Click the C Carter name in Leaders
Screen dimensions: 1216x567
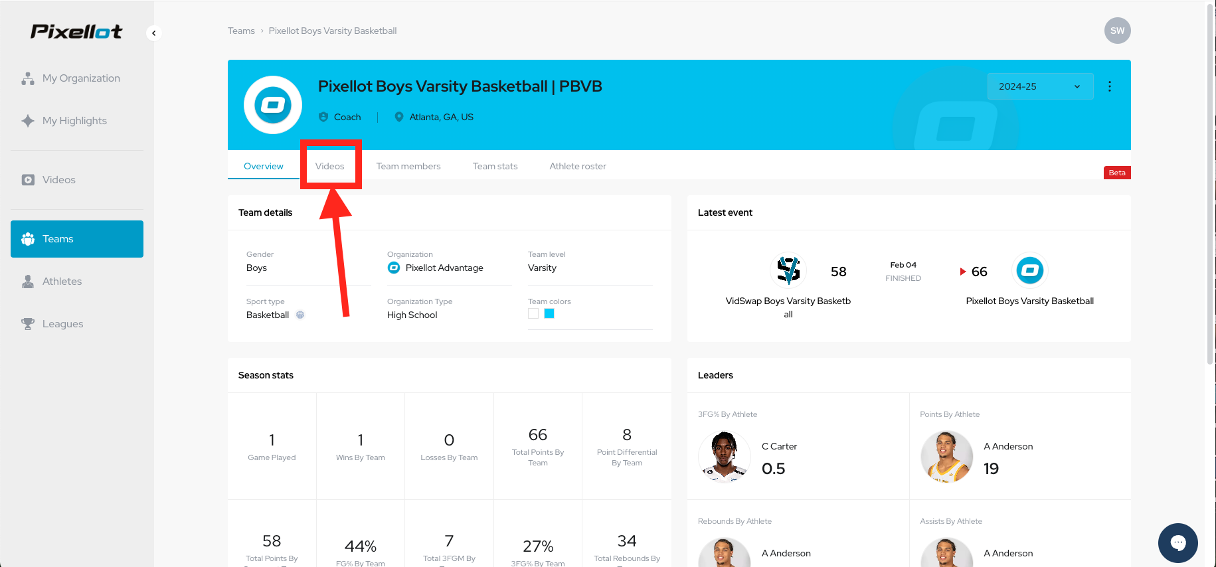[x=780, y=446]
